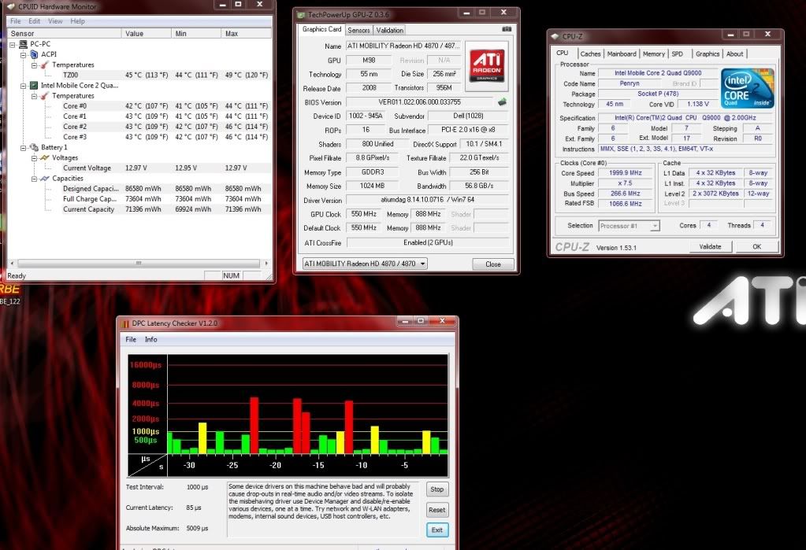806x550 pixels.
Task: Switch to Caches tab in CPU-Z
Action: tap(591, 54)
